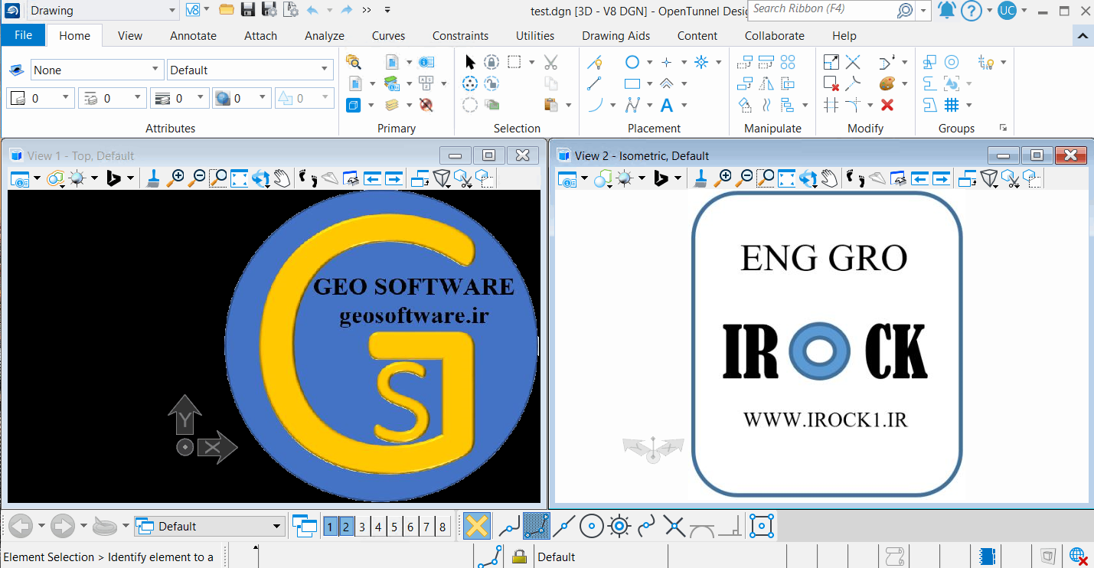Click the red Delete Element icon
This screenshot has height=568, width=1094.
[x=887, y=105]
